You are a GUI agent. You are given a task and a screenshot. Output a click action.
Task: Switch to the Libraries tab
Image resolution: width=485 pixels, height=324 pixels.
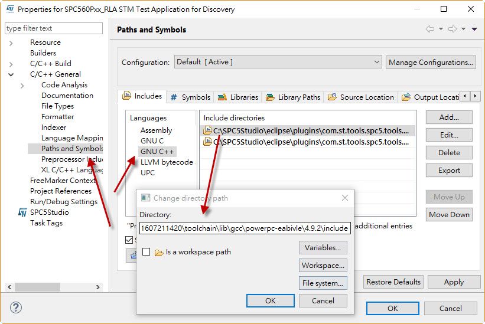click(238, 97)
